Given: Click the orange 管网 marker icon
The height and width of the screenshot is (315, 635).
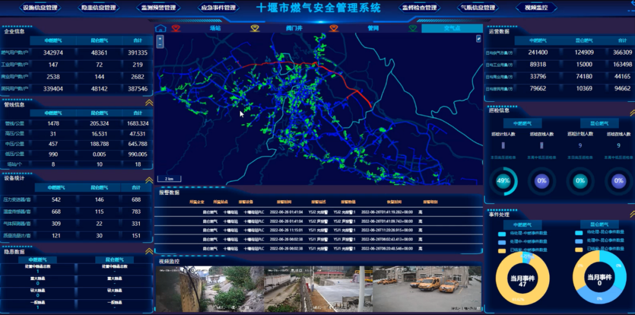Looking at the screenshot, I should tap(334, 28).
